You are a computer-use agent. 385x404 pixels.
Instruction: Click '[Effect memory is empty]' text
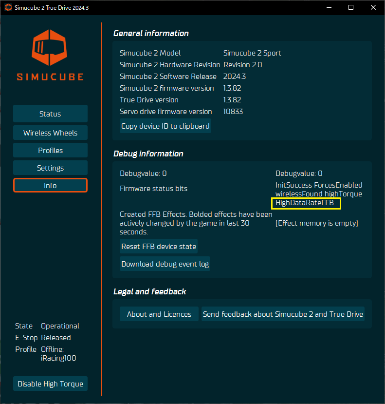[x=316, y=223]
